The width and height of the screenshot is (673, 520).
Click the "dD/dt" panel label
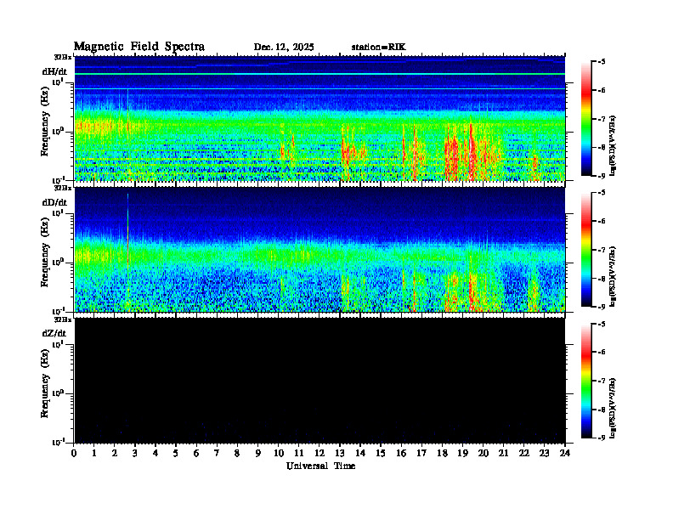pyautogui.click(x=54, y=202)
